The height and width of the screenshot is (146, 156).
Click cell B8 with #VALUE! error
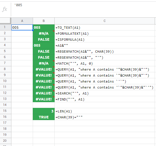click(x=44, y=69)
